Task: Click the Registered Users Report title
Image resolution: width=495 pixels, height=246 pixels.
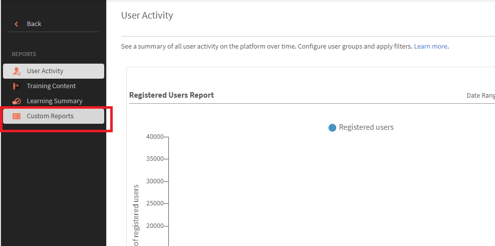Action: [171, 95]
